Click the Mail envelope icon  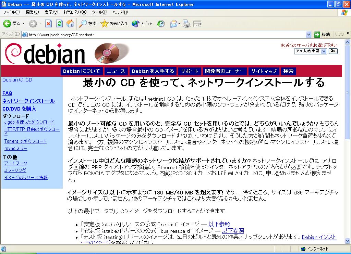[173, 24]
